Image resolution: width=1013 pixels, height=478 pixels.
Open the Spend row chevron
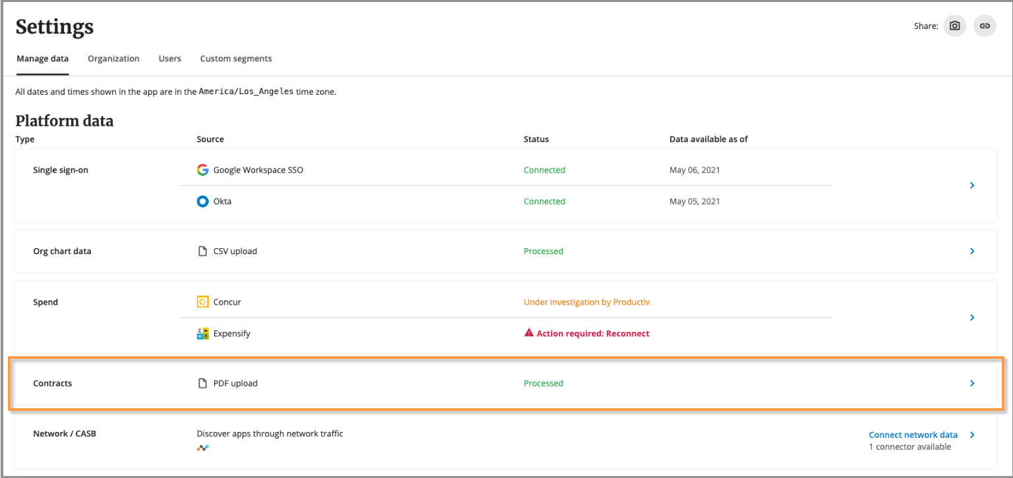(x=972, y=317)
